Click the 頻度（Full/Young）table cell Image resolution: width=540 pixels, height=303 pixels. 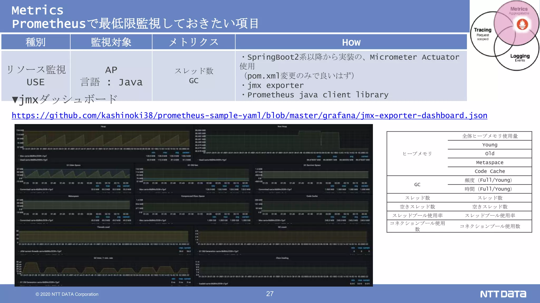490,180
